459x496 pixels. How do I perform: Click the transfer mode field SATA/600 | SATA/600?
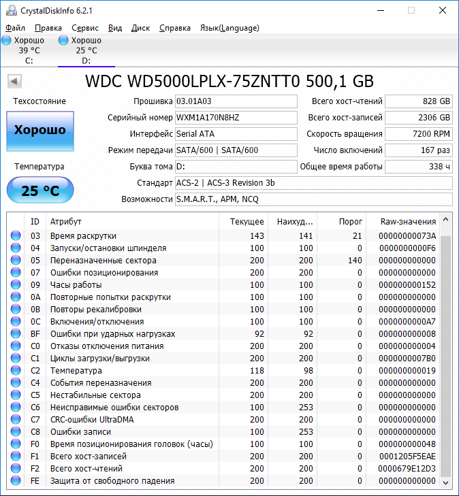point(236,150)
